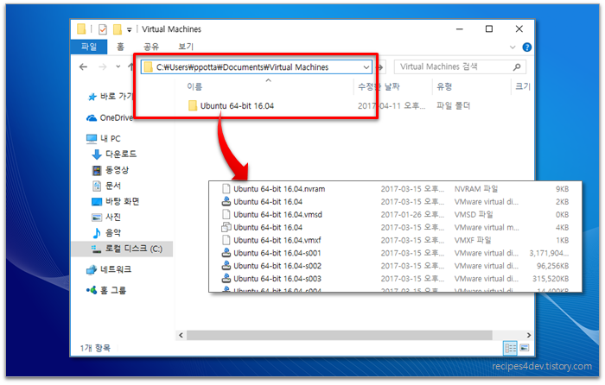Click the properties checkmark icon in title bar
The width and height of the screenshot is (605, 385).
103,29
